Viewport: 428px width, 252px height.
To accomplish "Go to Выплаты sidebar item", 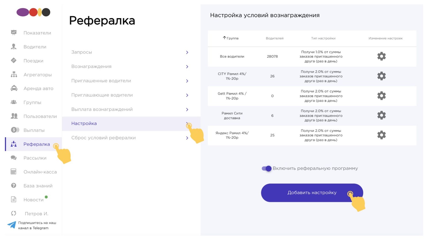I will coord(33,130).
